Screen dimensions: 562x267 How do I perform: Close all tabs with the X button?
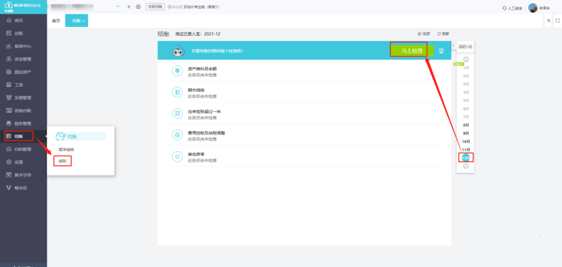(549, 21)
